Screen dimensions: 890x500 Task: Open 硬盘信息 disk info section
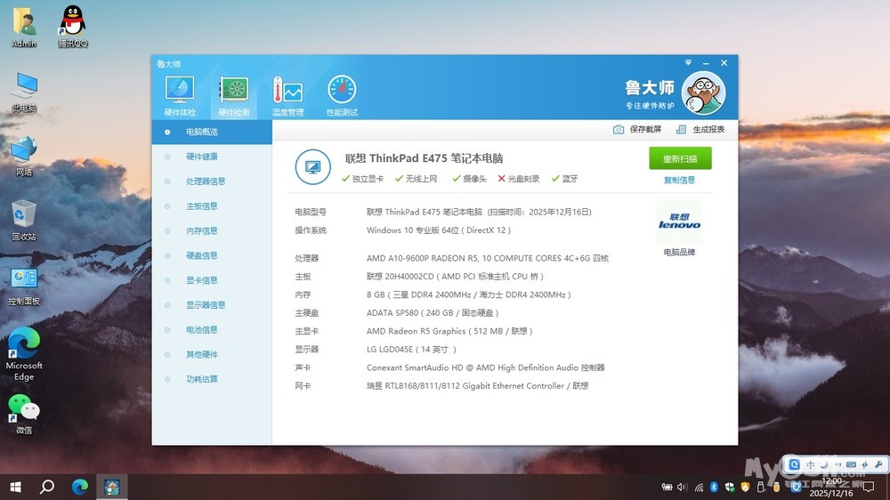coord(201,255)
